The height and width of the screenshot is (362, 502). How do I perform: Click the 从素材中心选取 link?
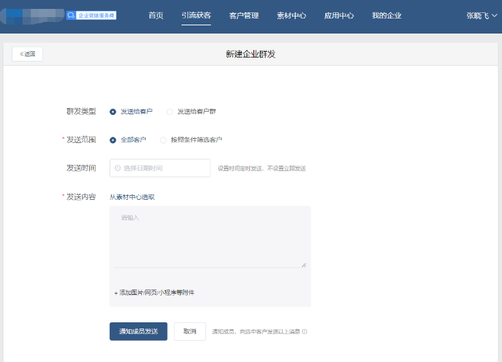[x=132, y=197]
